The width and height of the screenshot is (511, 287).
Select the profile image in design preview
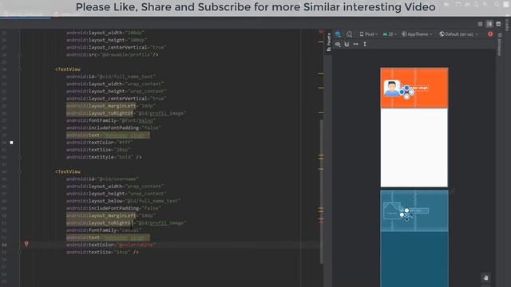pos(392,88)
